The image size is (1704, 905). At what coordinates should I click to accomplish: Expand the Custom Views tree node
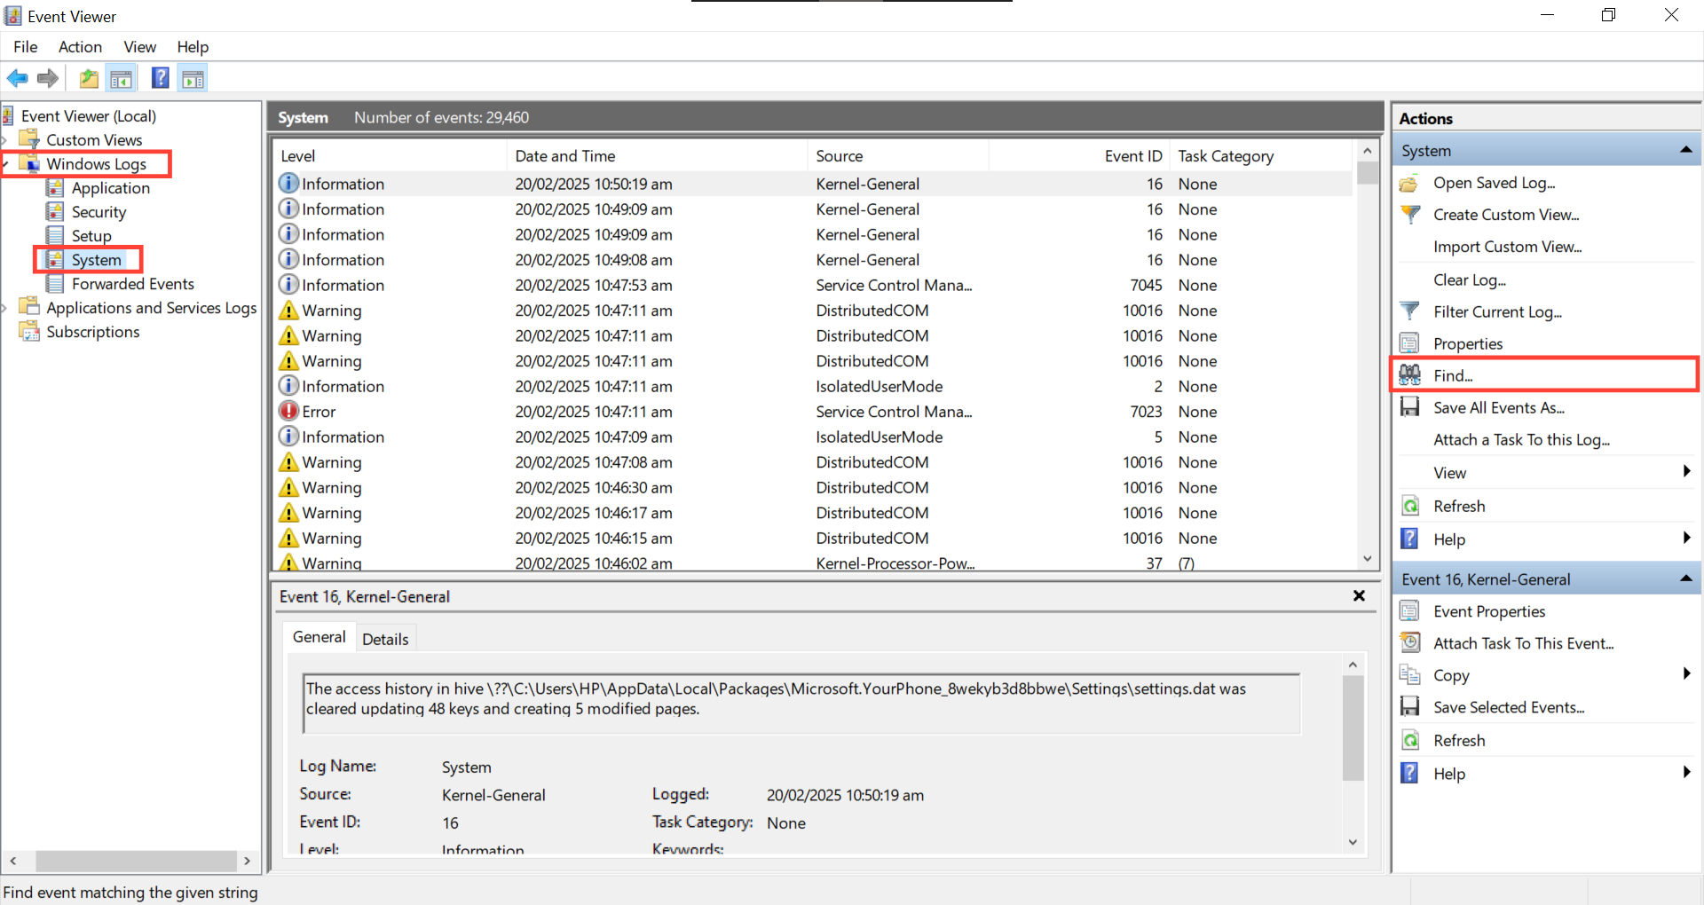(5, 140)
